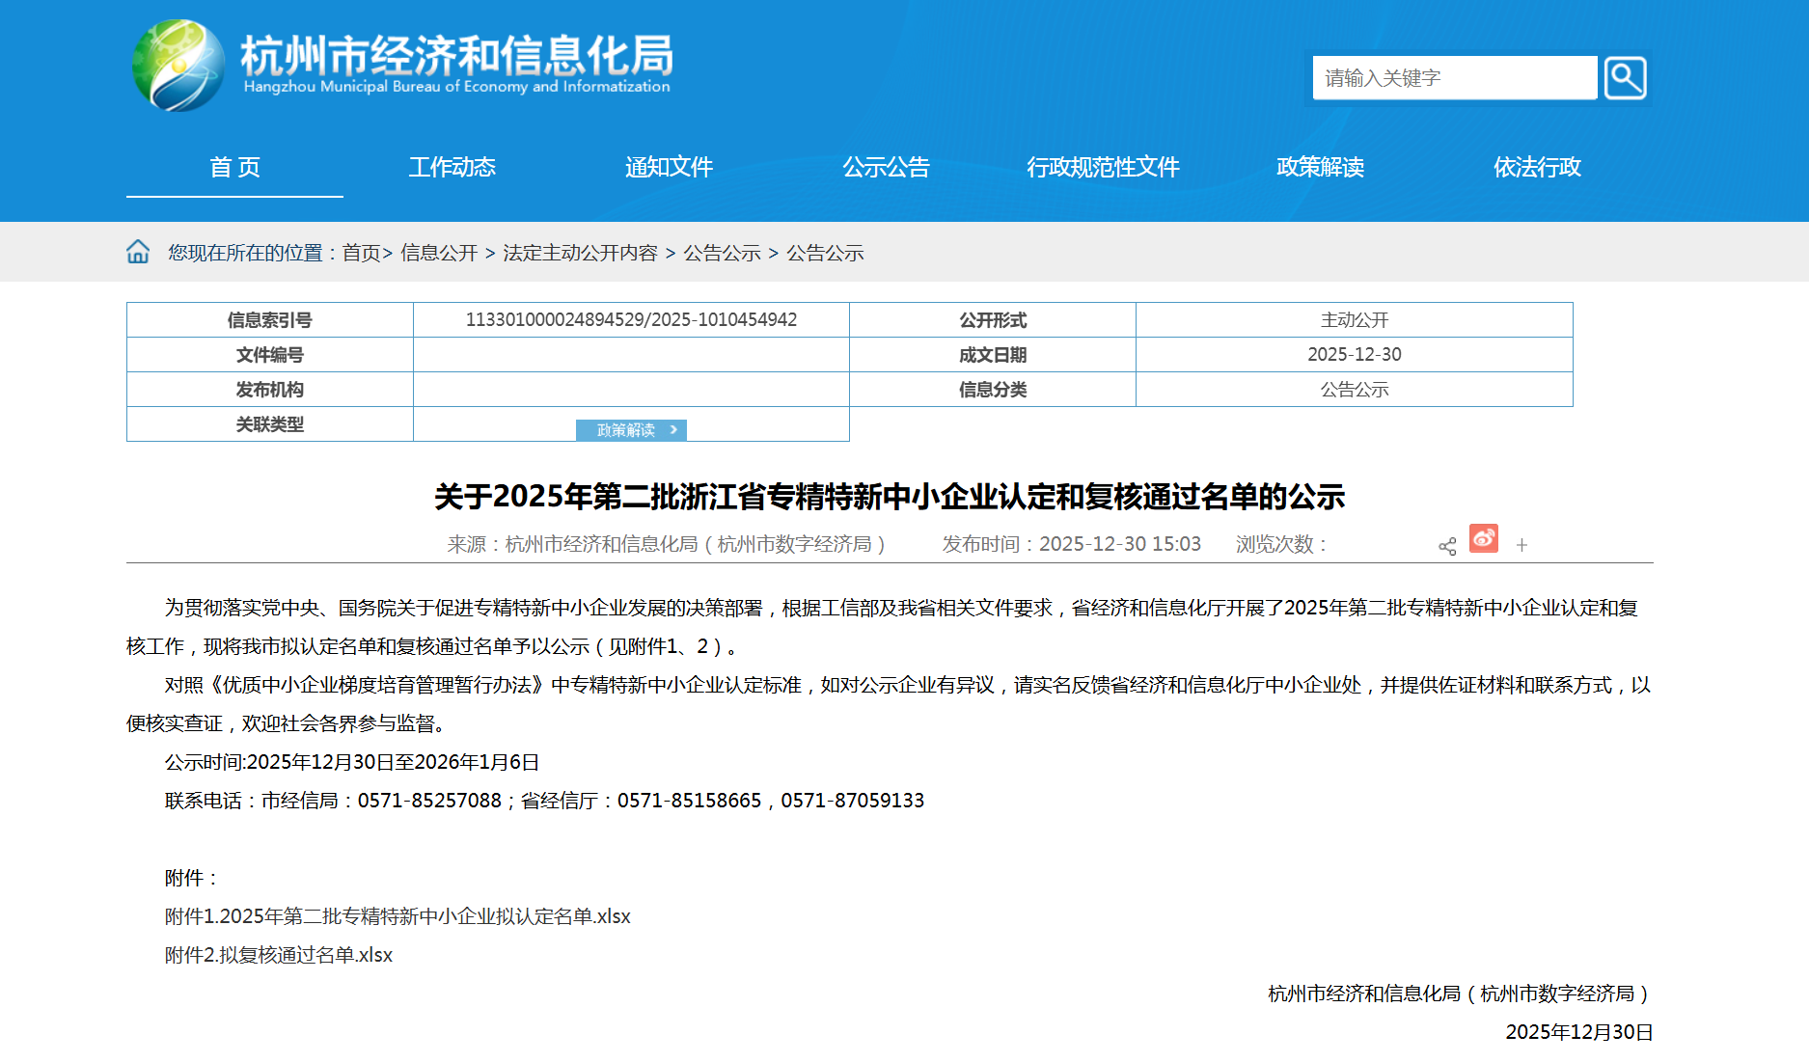This screenshot has width=1809, height=1062.
Task: Download attachment 附件2 拟复核通过名单.xlsx
Action: coord(279,955)
